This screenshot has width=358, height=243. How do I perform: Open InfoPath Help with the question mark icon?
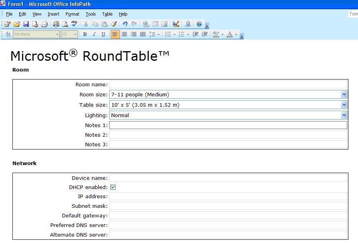coord(199,24)
